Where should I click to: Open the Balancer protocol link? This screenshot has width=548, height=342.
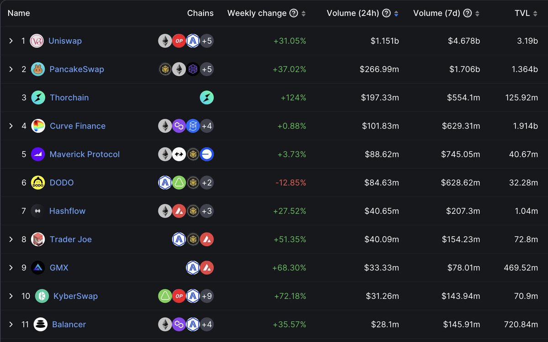coord(69,325)
